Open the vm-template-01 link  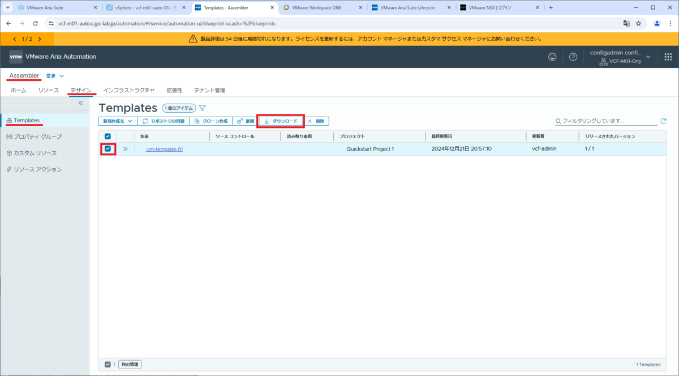coord(164,149)
